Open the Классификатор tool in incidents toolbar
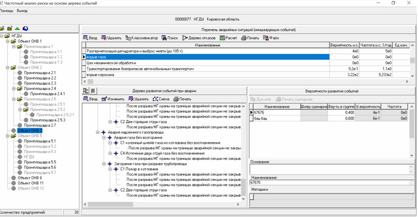The height and width of the screenshot is (217, 418). pos(142,38)
